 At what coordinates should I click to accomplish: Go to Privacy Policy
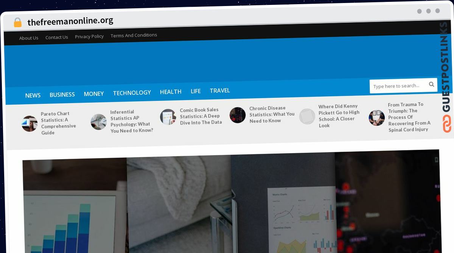89,36
